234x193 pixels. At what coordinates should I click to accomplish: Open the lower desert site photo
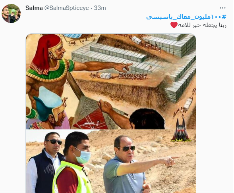[x=111, y=161]
